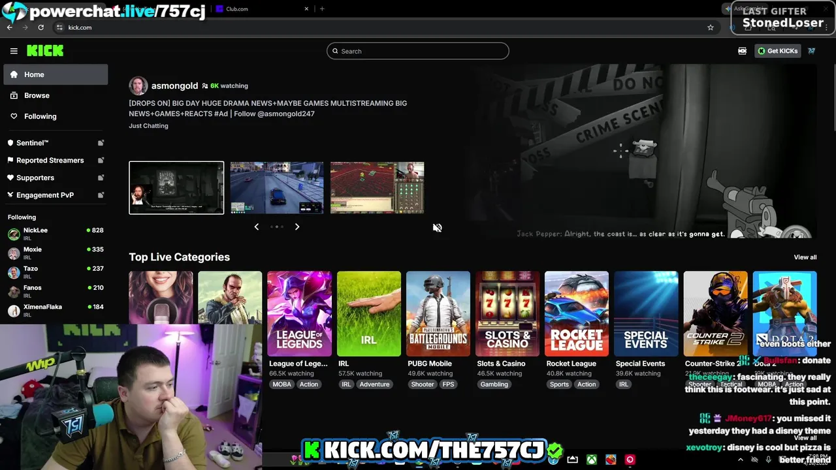Click Action tag under League of Legends
The width and height of the screenshot is (836, 470).
pyautogui.click(x=309, y=384)
